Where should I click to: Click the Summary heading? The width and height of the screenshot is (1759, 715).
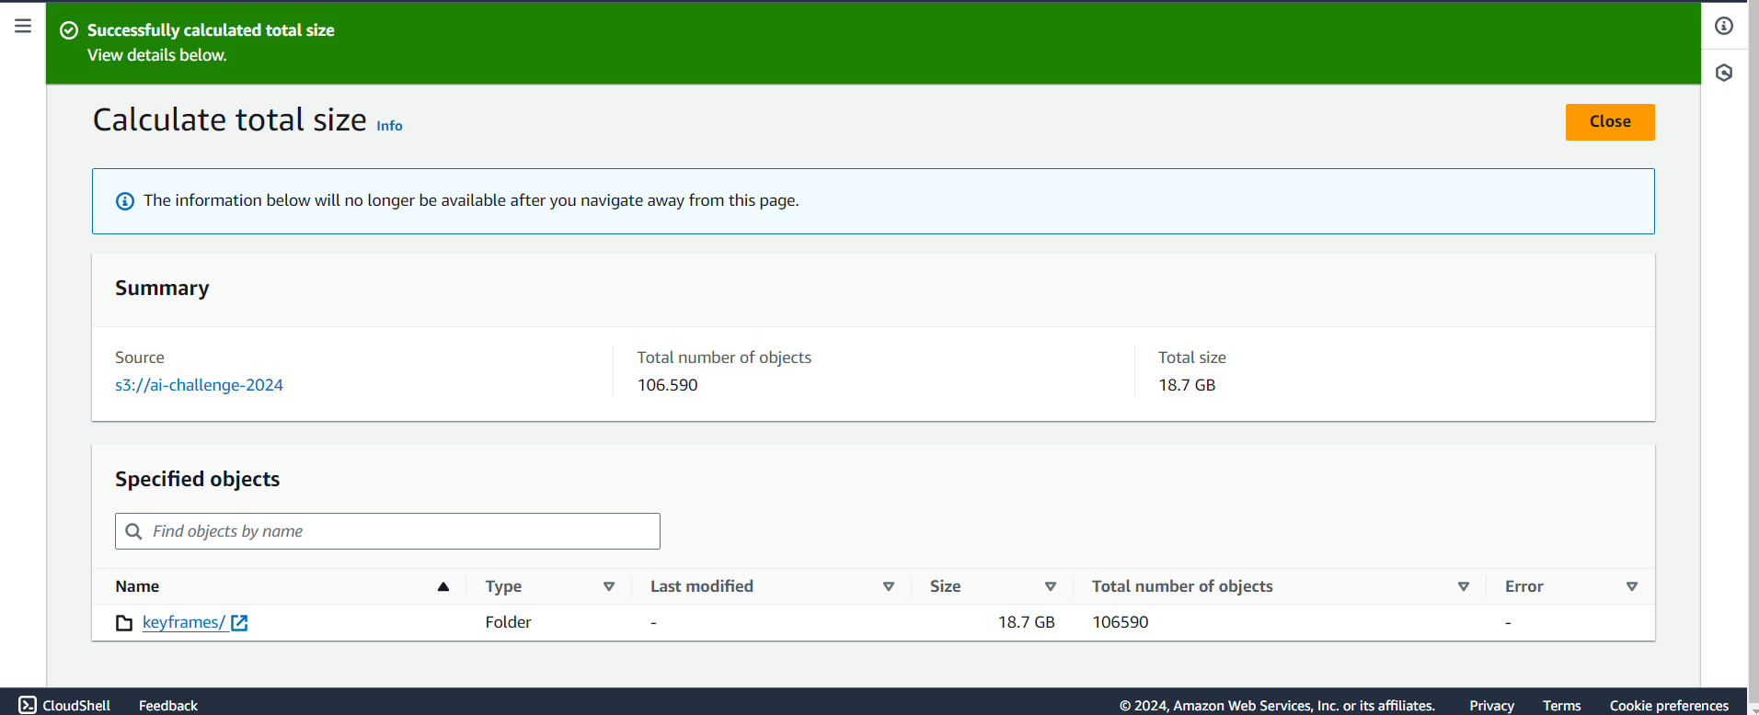[162, 289]
